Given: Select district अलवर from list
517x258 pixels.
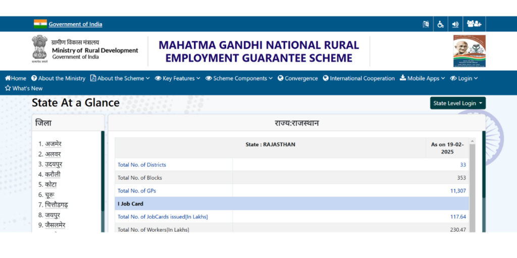Looking at the screenshot, I should 53,154.
